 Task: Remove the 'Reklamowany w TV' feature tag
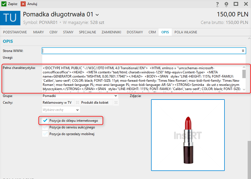[77, 103]
